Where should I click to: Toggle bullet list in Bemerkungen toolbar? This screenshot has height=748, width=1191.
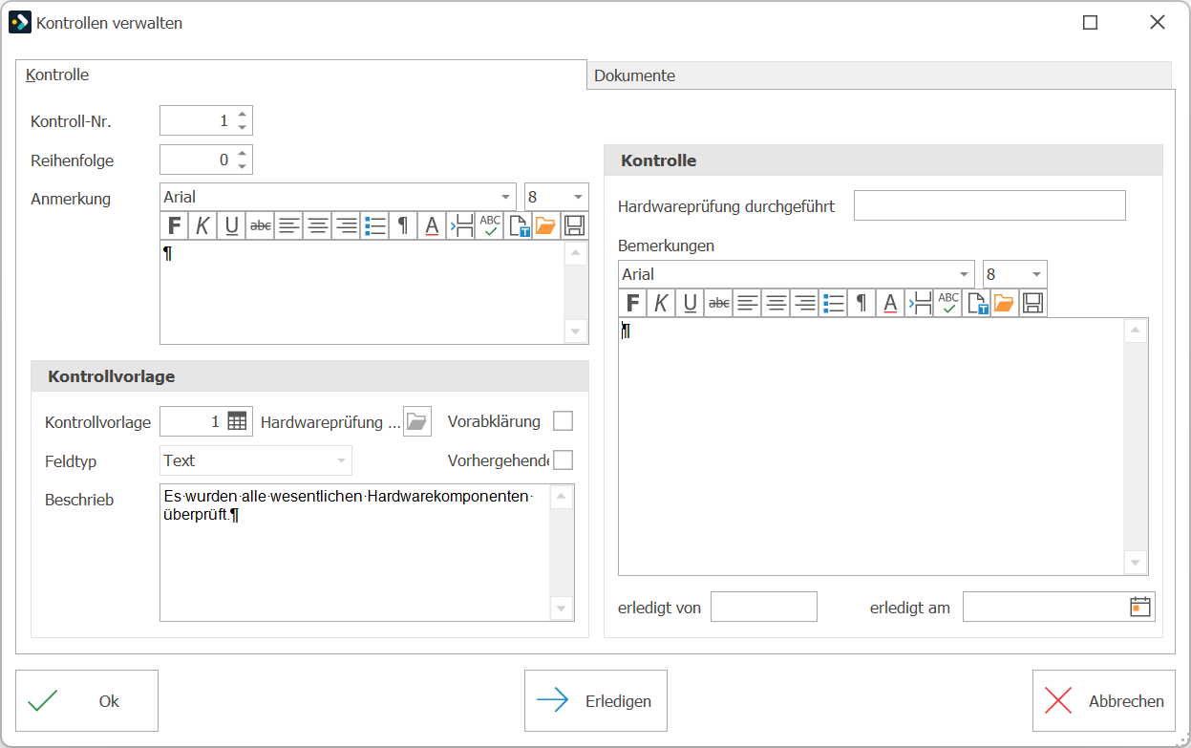(833, 303)
